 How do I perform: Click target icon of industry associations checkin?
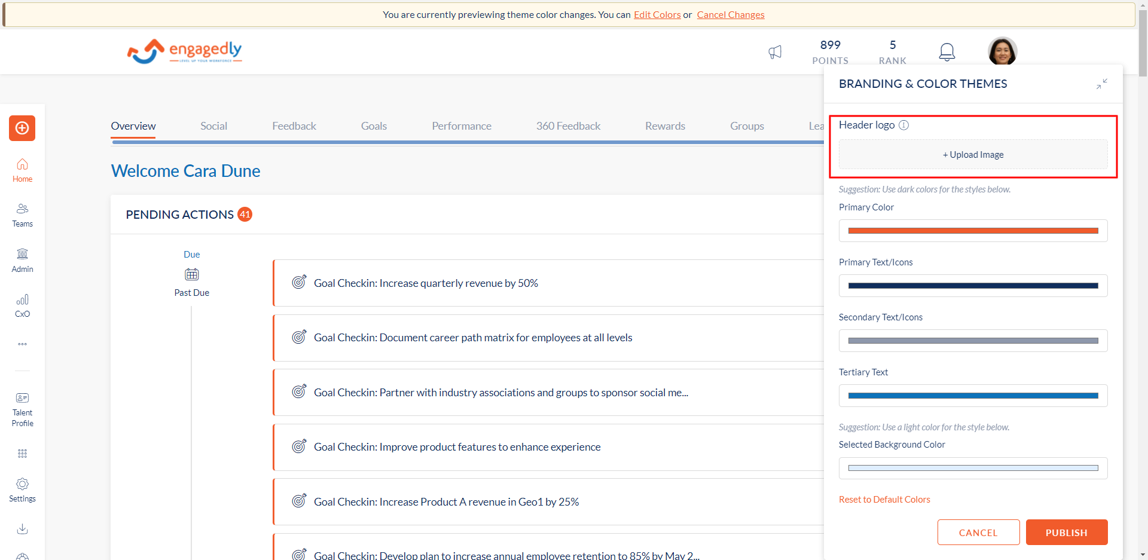pyautogui.click(x=299, y=391)
